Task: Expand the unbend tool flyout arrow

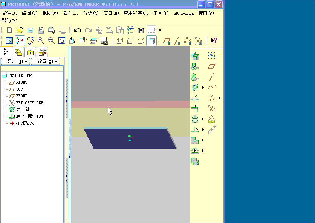Action: [x=203, y=130]
